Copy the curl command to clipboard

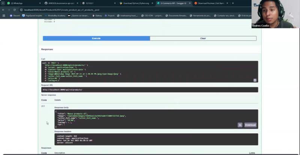click(255, 80)
